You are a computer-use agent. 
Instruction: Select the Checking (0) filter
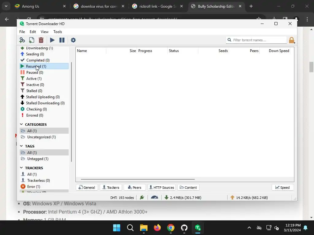pyautogui.click(x=44, y=109)
